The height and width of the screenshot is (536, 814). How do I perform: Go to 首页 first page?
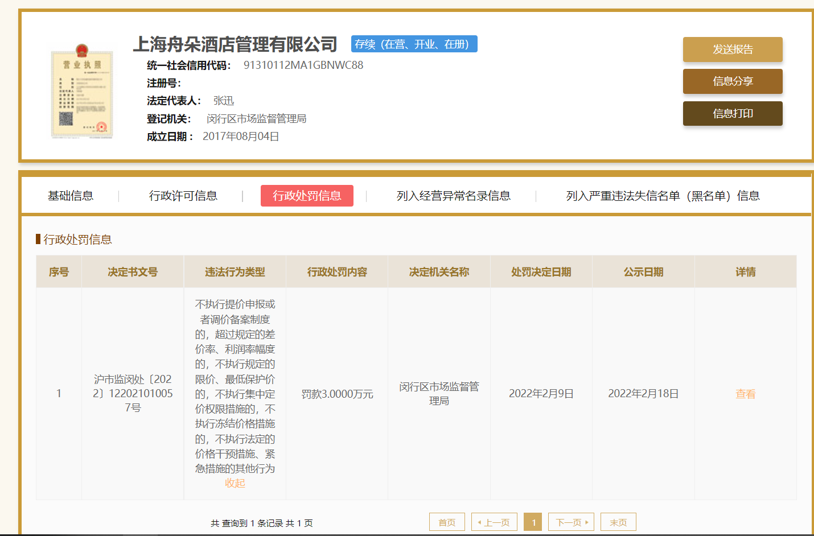[447, 522]
